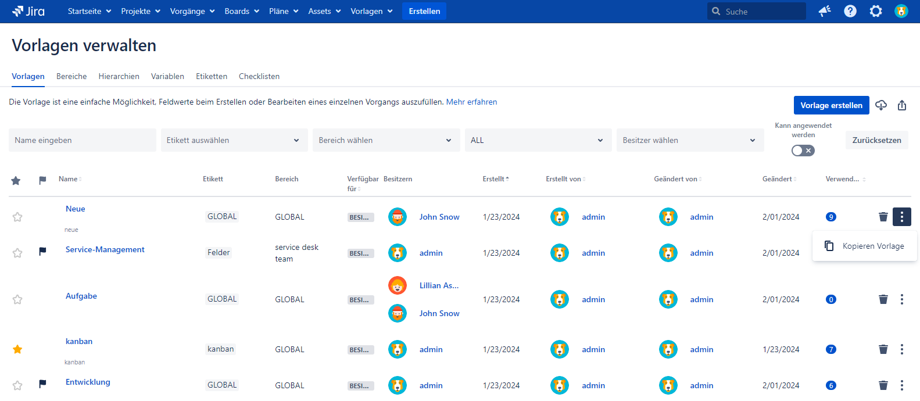This screenshot has height=401, width=920.
Task: Toggle the 'Kann angewendet werden' switch
Action: (803, 151)
